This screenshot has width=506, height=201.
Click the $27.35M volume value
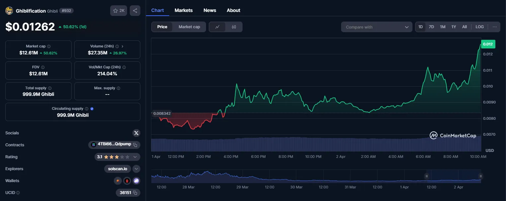click(97, 53)
